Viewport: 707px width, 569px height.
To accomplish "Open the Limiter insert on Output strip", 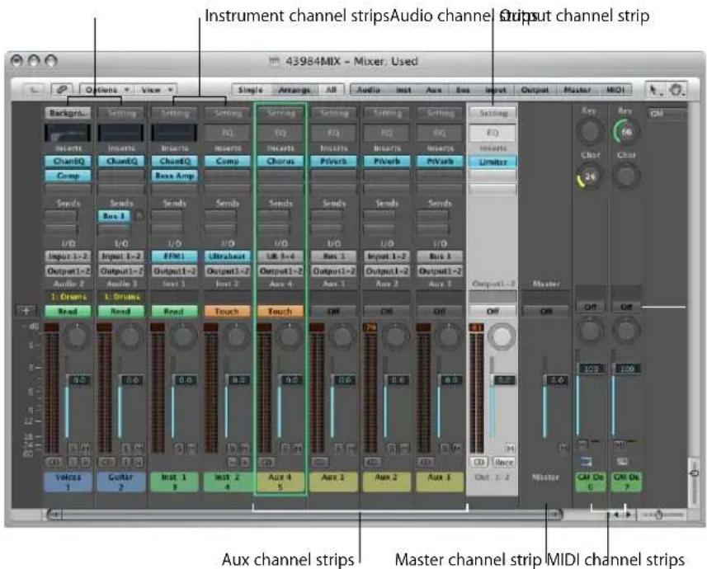I will coord(493,162).
